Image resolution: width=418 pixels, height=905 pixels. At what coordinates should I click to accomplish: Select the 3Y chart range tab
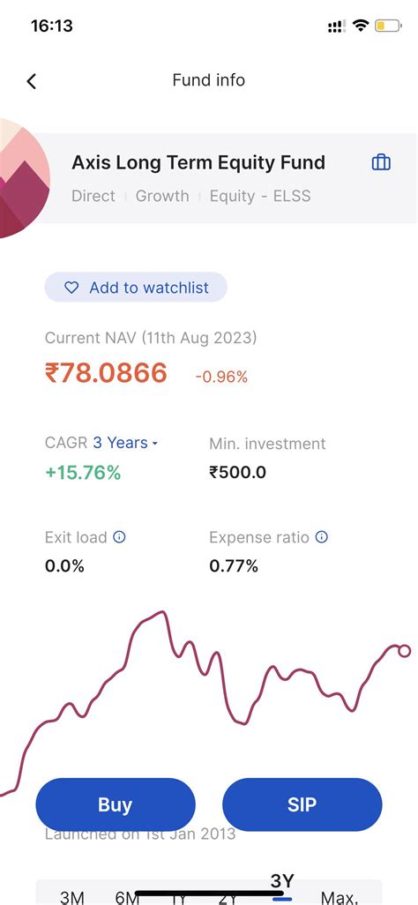click(x=282, y=883)
